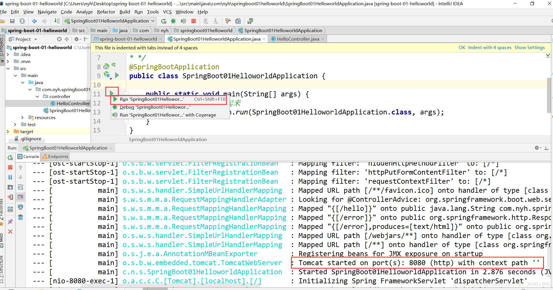Open the Favorites tool window tab
This screenshot has height=290, width=553.
point(2,212)
